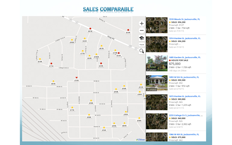The width and height of the screenshot is (232, 145).
Task: Click the red $85K marker on Kings Rd
Action: [90, 31]
